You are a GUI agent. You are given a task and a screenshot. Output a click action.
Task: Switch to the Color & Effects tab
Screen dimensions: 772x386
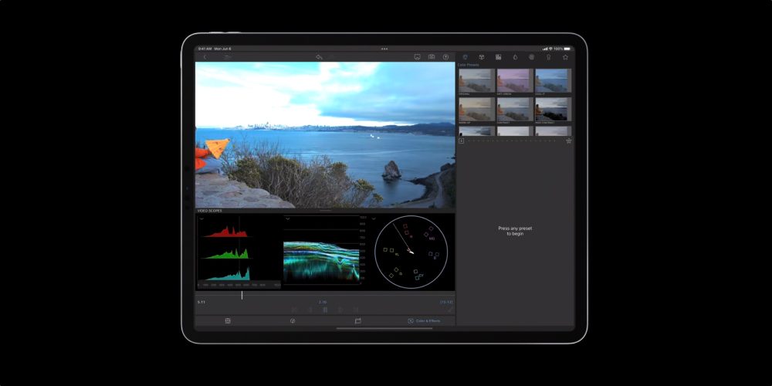(424, 320)
